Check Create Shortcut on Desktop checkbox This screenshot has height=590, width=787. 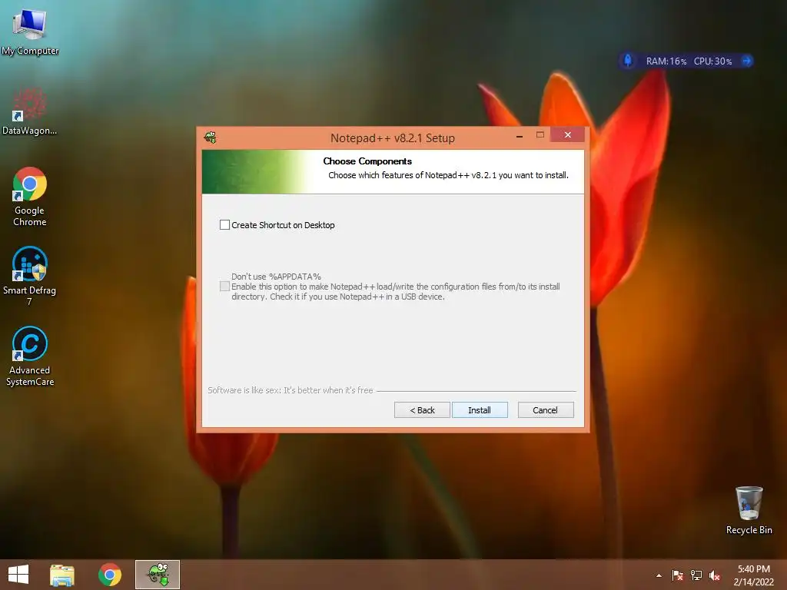[225, 225]
